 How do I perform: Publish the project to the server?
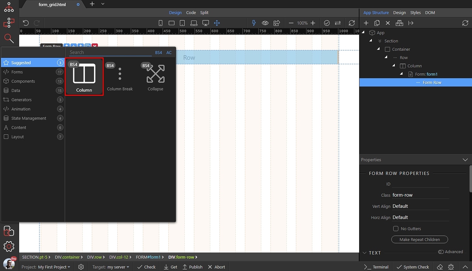pos(192,267)
